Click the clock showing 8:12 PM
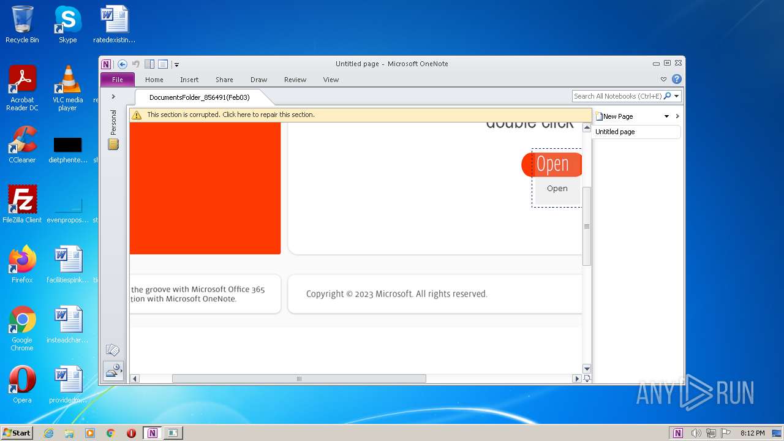 [x=752, y=433]
